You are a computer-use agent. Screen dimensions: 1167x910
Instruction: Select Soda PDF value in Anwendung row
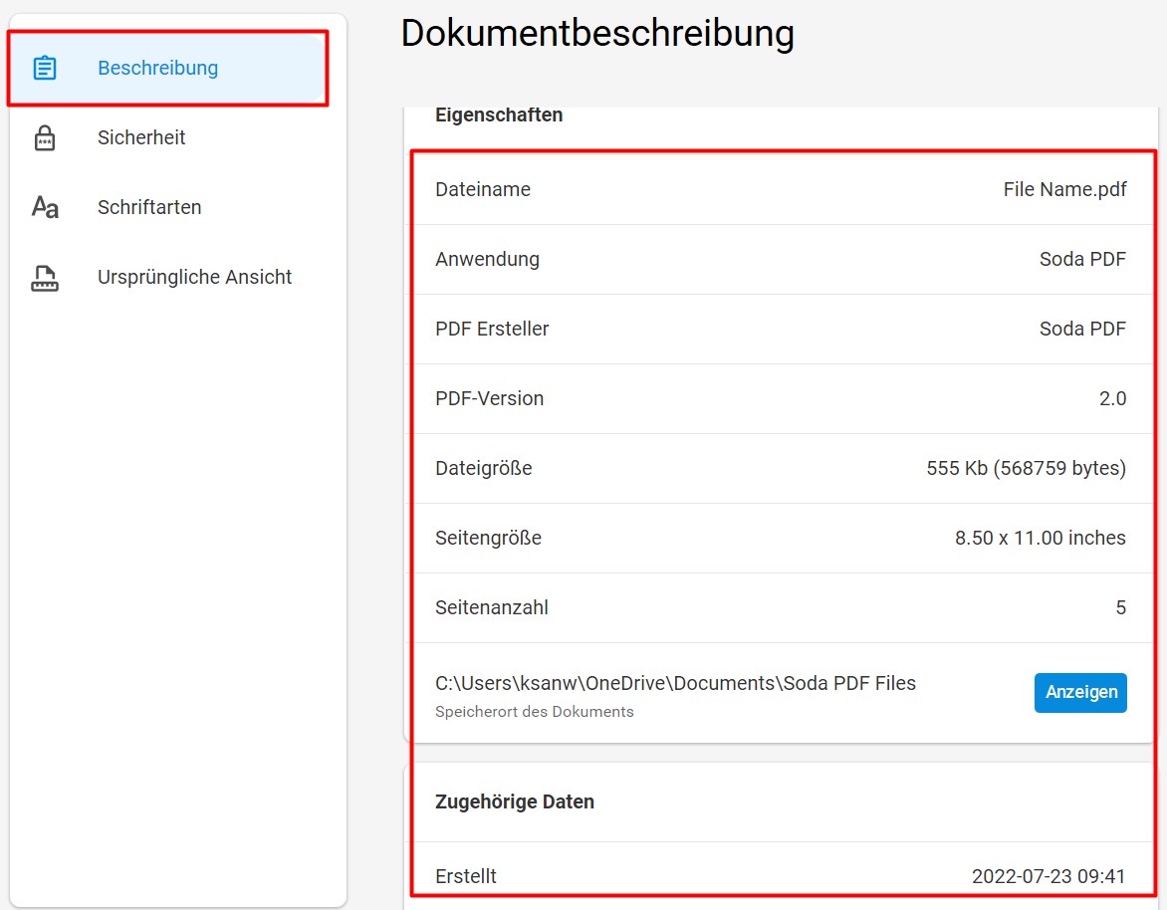click(1082, 259)
